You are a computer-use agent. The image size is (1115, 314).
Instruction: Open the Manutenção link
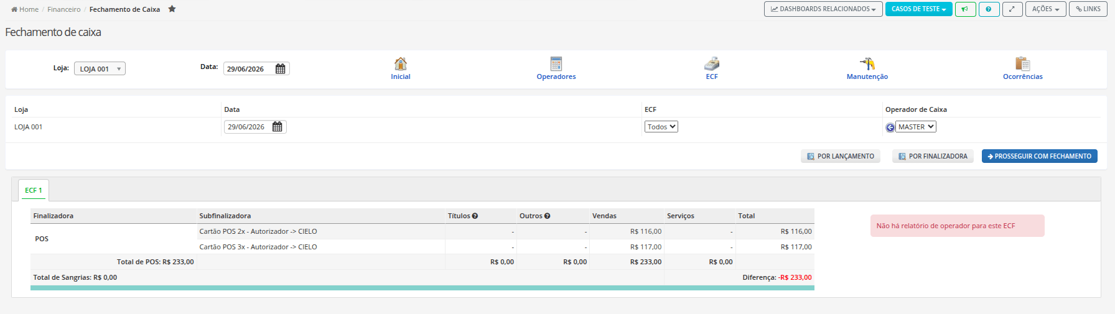(x=867, y=76)
